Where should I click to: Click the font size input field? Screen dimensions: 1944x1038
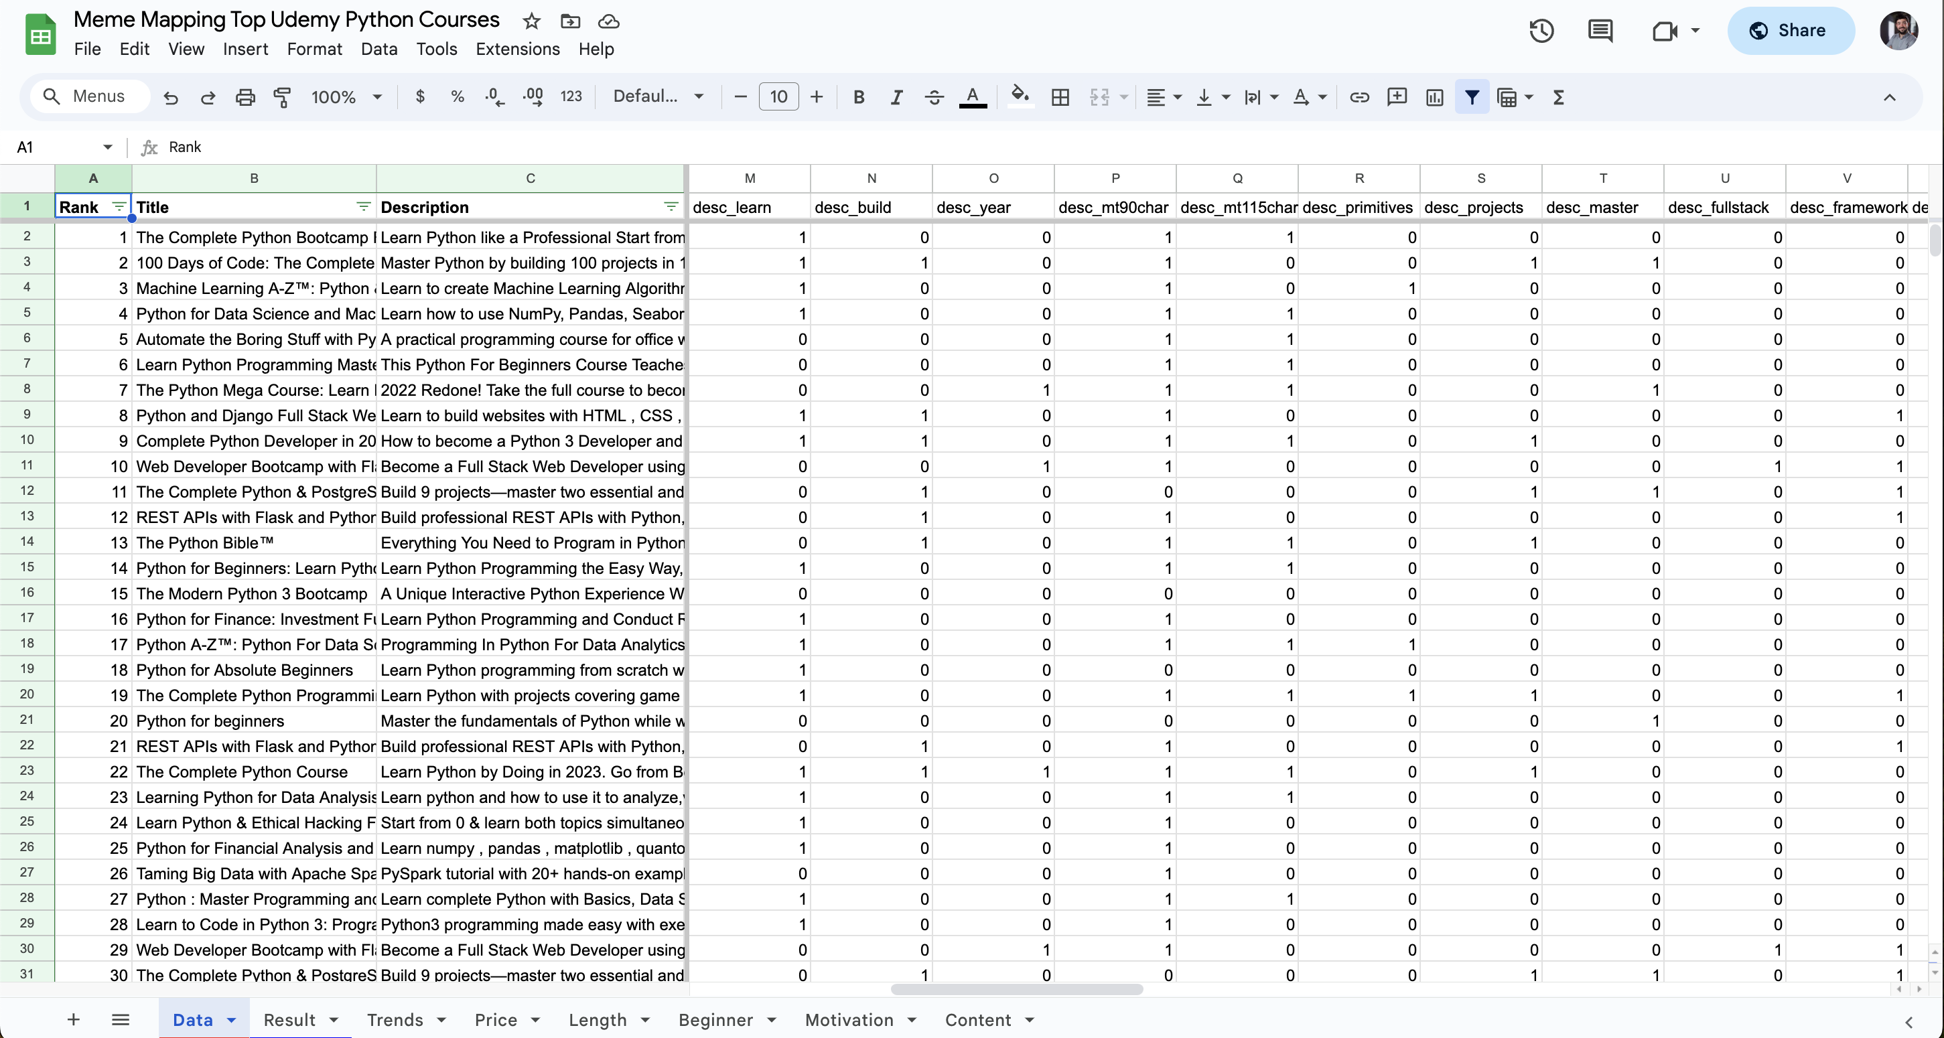[778, 96]
